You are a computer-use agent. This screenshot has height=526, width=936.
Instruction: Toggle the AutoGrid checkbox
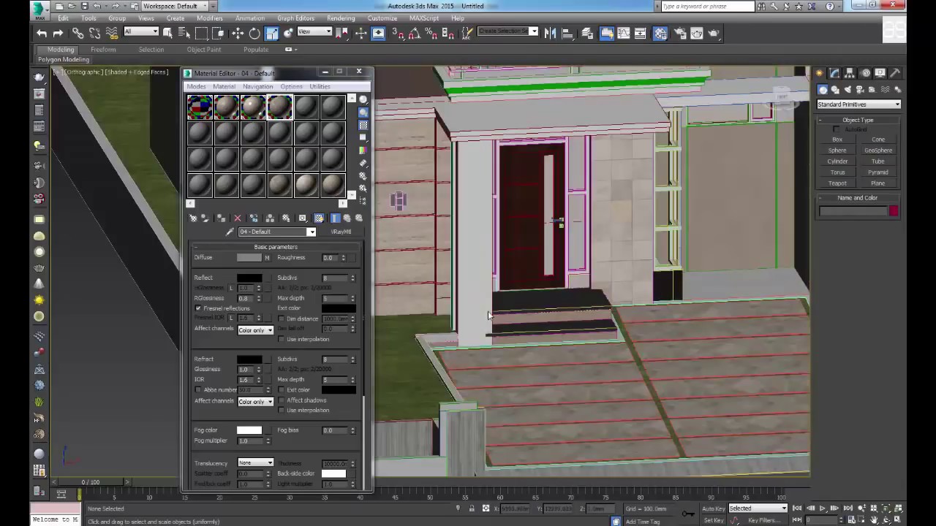[x=837, y=129]
